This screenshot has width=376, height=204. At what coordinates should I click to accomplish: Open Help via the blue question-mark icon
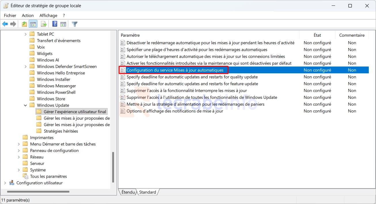click(x=55, y=24)
